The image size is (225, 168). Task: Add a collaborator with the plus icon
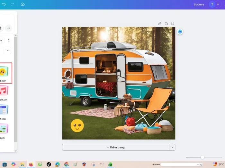point(218,4)
